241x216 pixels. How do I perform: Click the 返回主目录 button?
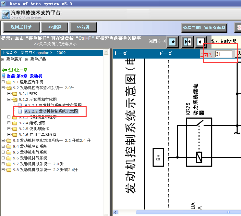21,27
